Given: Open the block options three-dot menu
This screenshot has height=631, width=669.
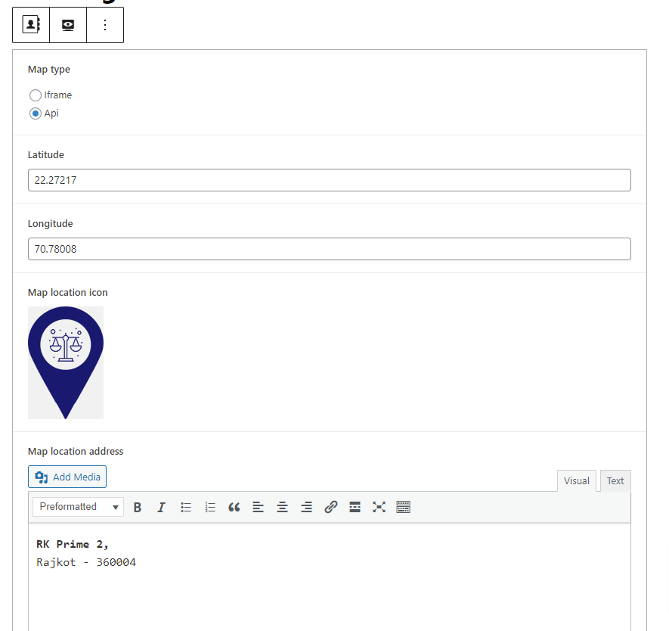Looking at the screenshot, I should (x=105, y=25).
